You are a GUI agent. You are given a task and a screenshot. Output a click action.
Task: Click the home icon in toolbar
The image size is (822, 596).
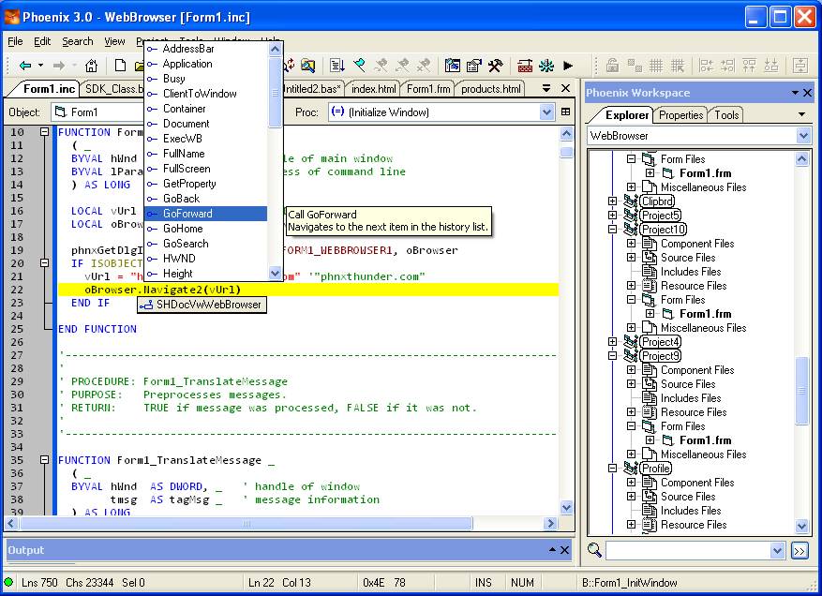91,66
